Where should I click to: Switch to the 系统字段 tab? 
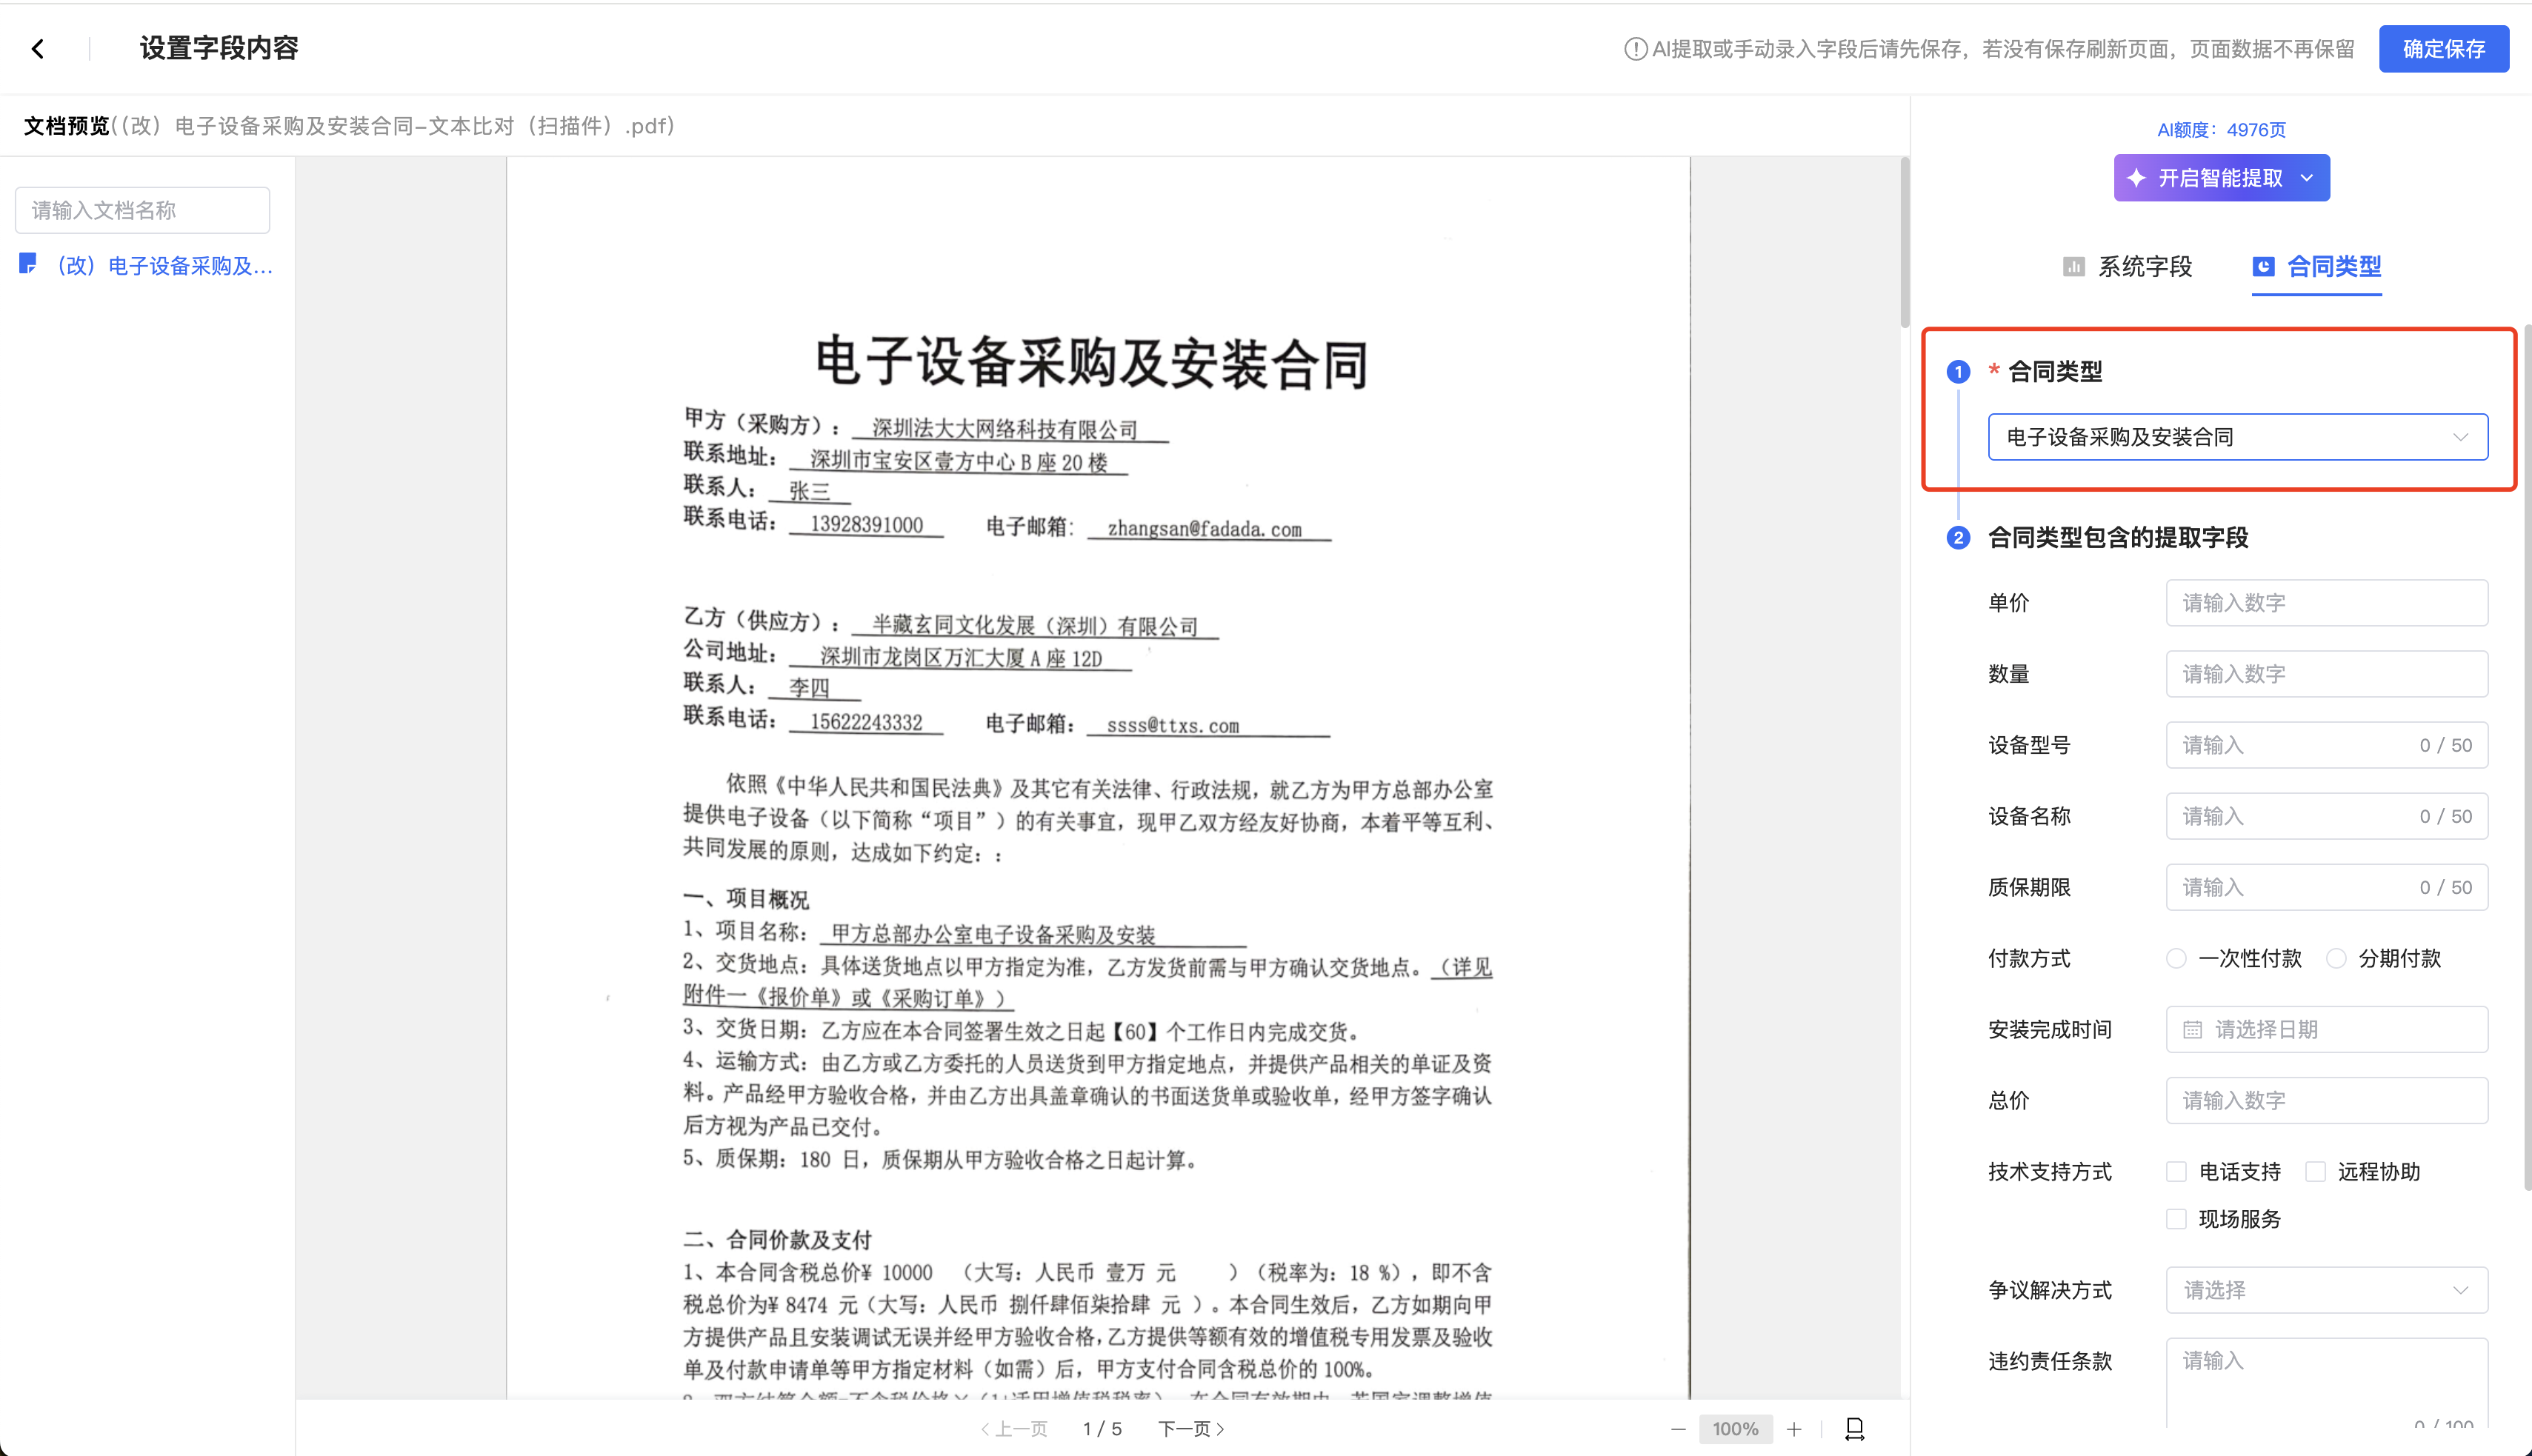pyautogui.click(x=2128, y=266)
